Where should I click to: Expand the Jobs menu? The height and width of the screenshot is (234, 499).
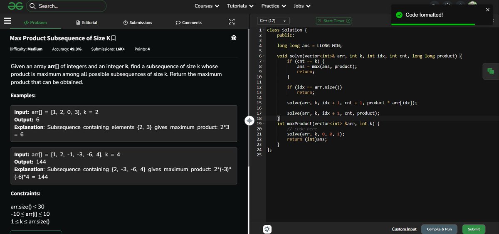tap(302, 6)
